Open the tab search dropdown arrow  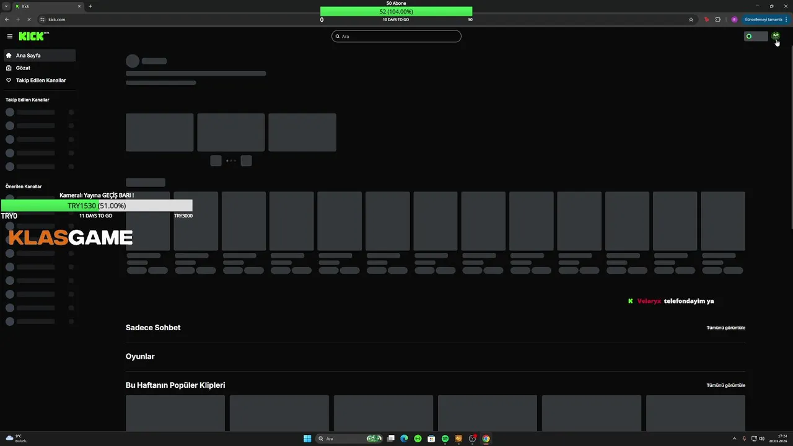click(6, 6)
